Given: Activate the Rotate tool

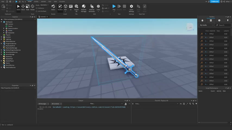Looking at the screenshot, I should tap(32, 7).
